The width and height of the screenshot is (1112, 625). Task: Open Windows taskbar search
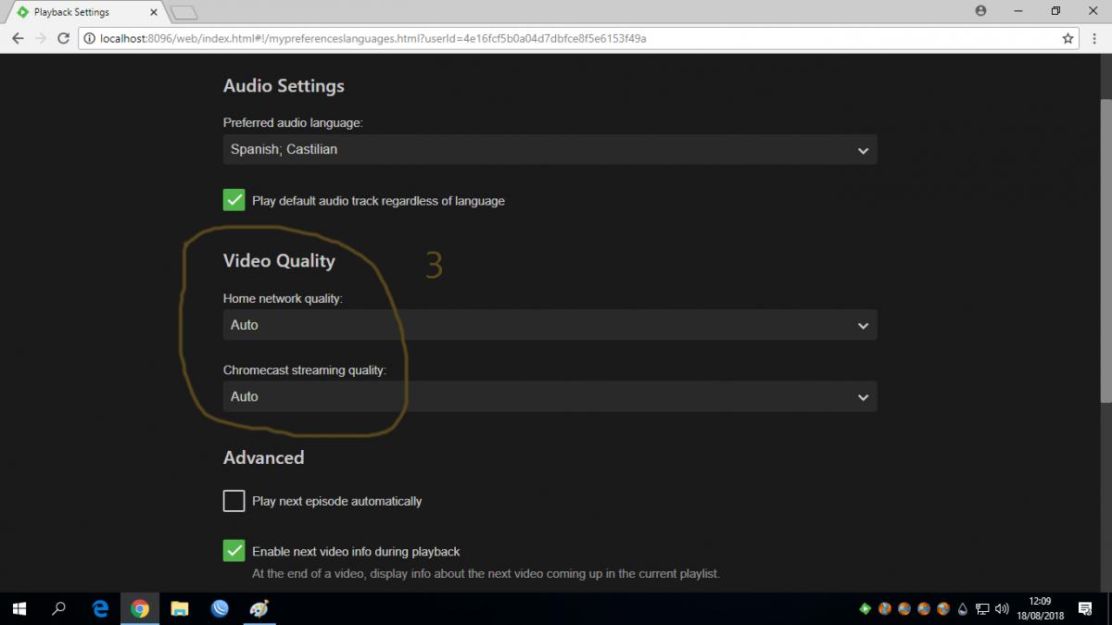pos(59,608)
